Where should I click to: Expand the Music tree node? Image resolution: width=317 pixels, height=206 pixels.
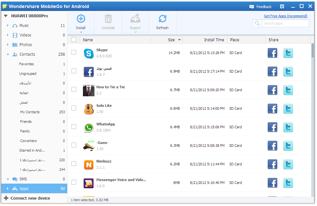pos(8,26)
